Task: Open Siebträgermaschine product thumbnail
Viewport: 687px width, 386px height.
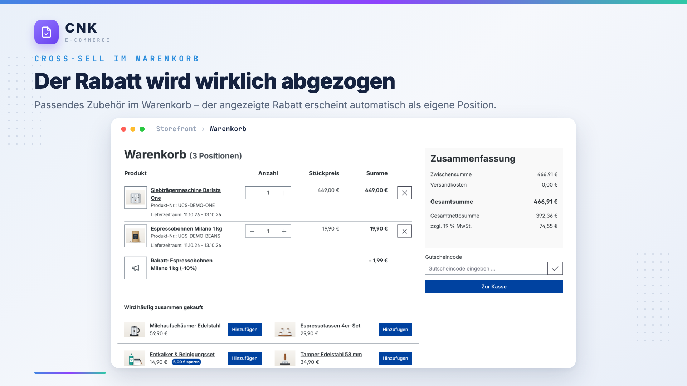Action: (x=136, y=197)
